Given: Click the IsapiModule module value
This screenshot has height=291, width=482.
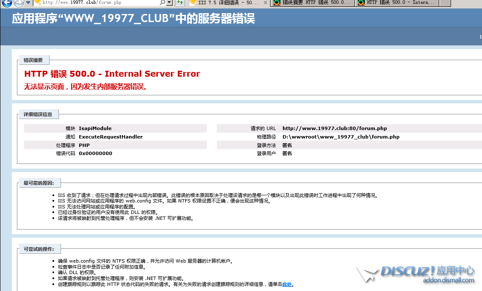Looking at the screenshot, I should pyautogui.click(x=95, y=128).
